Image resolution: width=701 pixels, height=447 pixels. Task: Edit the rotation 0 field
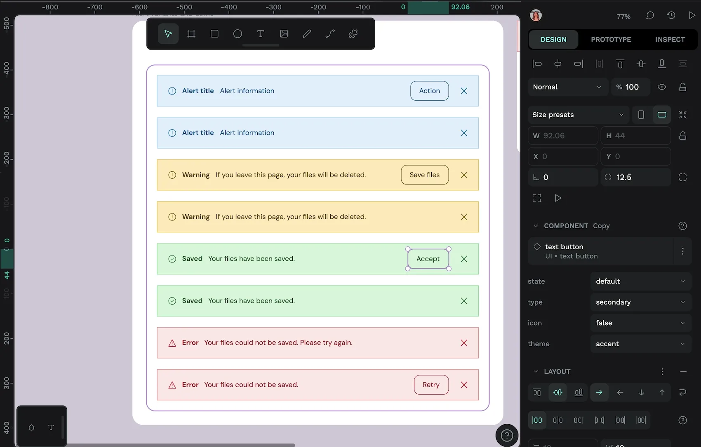coord(563,177)
